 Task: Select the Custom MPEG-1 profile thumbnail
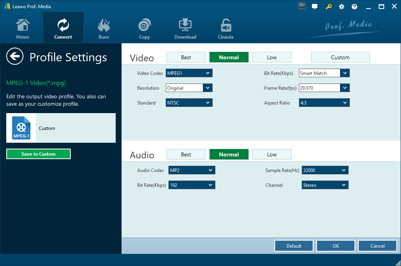coord(21,128)
